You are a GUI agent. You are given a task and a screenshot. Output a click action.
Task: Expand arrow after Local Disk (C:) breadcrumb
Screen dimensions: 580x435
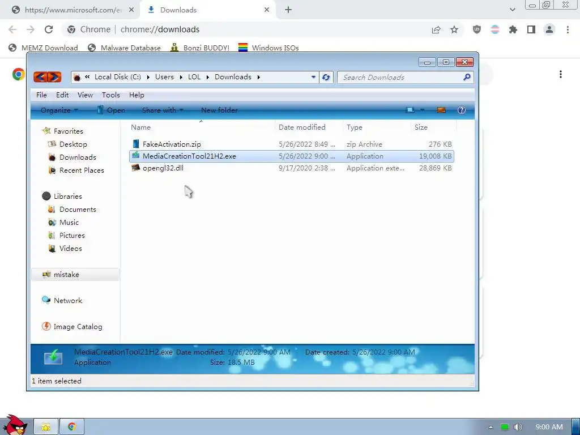tap(148, 77)
